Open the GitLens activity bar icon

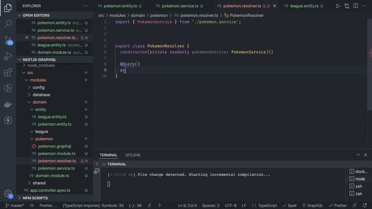[8, 88]
